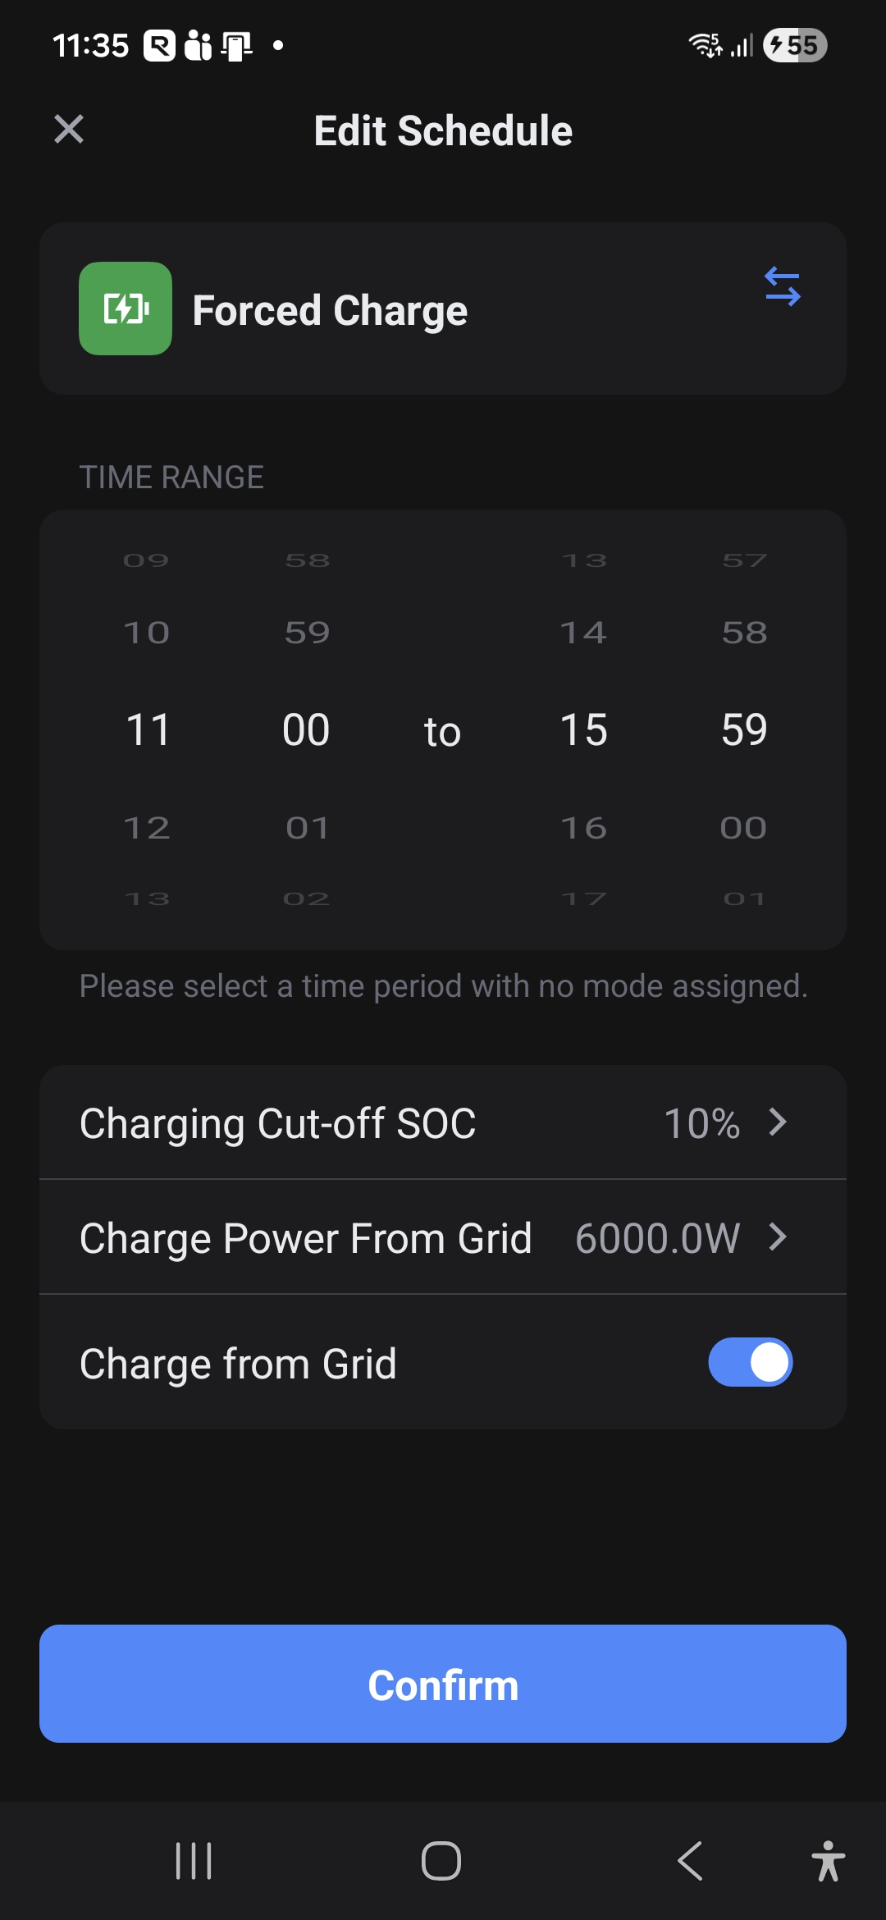Confirm the schedule changes
This screenshot has width=886, height=1920.
pyautogui.click(x=443, y=1684)
